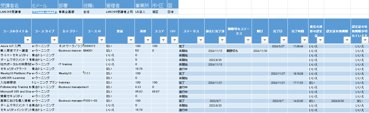Viewport: 369px width, 113px height.
Task: Select the LMS365-Learning course cell
Action: click(15, 78)
